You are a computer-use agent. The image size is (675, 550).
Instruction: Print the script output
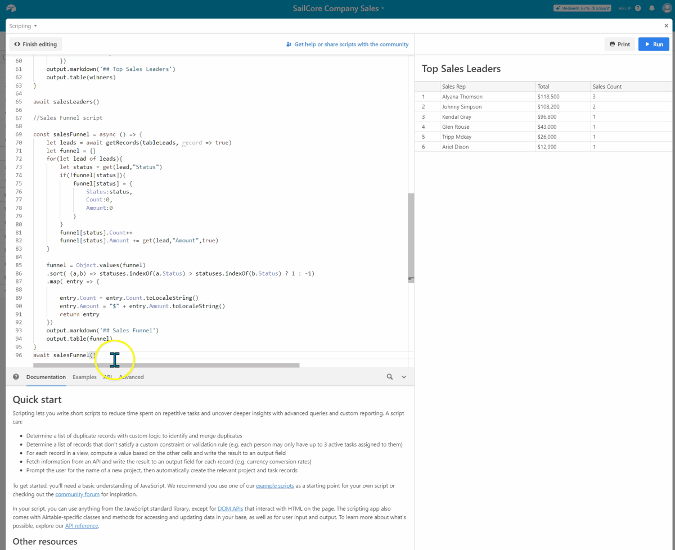click(x=619, y=44)
